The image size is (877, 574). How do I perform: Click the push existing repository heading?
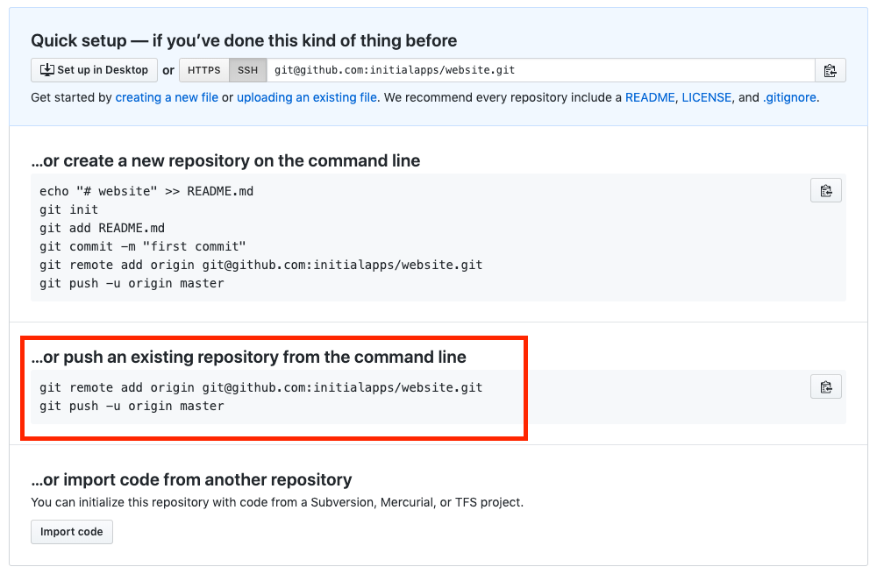(248, 357)
